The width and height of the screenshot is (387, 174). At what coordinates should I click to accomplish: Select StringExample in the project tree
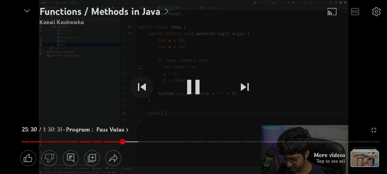click(x=67, y=37)
